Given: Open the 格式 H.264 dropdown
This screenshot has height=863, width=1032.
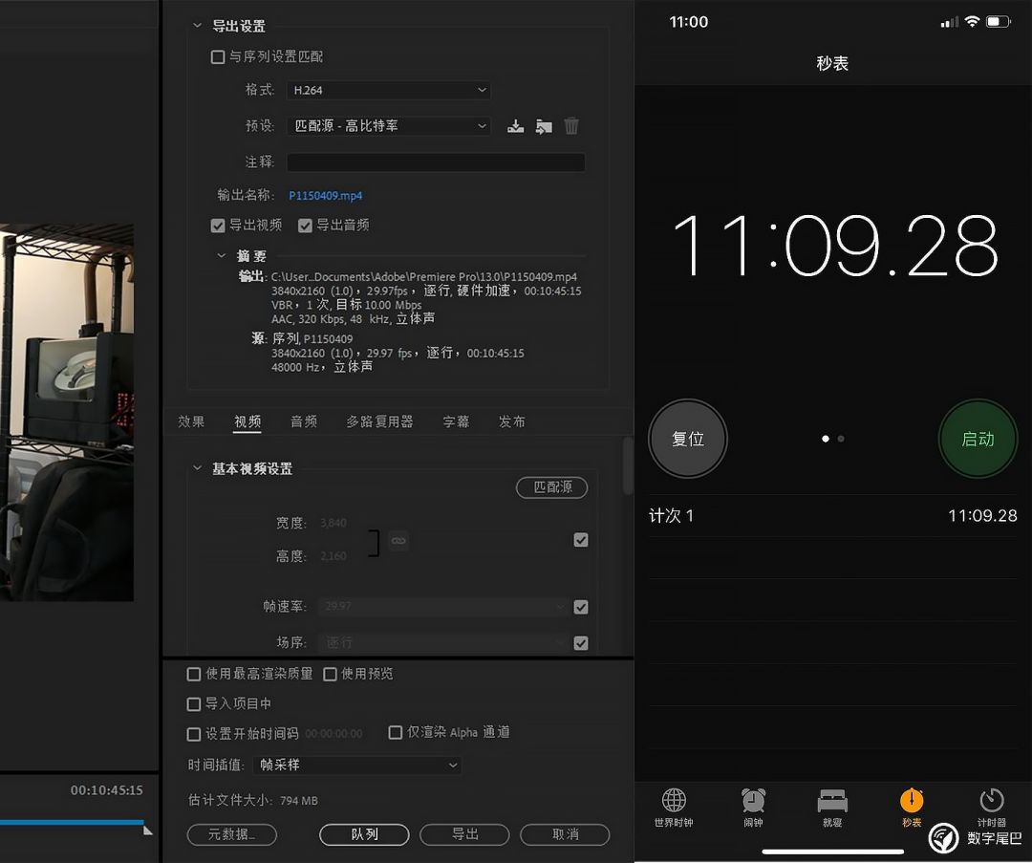Looking at the screenshot, I should point(388,90).
